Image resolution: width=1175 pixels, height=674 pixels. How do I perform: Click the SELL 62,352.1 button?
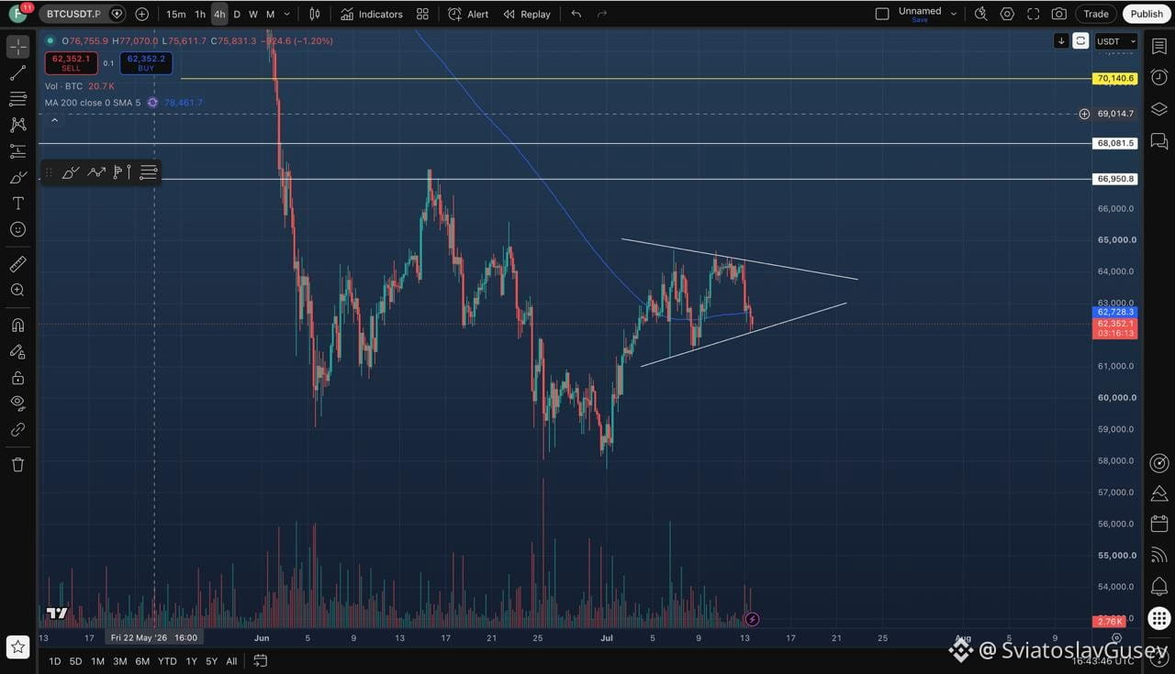pyautogui.click(x=71, y=63)
